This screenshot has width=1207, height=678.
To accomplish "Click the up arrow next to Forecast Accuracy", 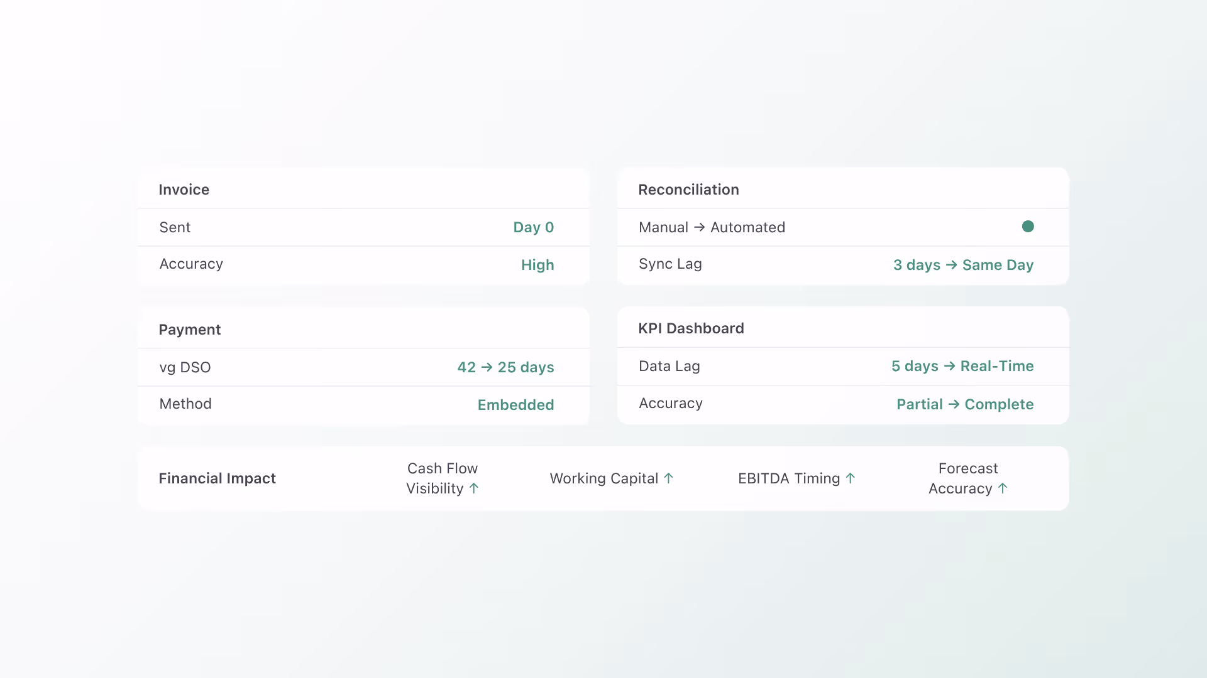I will pyautogui.click(x=1003, y=488).
